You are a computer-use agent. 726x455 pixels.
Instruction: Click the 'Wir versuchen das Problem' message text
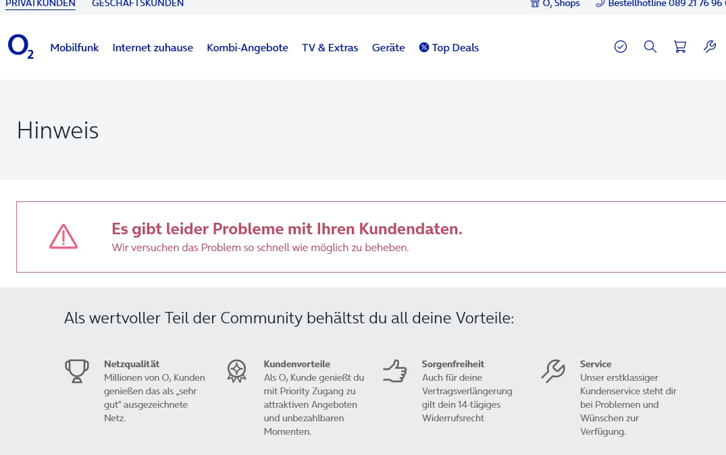click(x=260, y=248)
